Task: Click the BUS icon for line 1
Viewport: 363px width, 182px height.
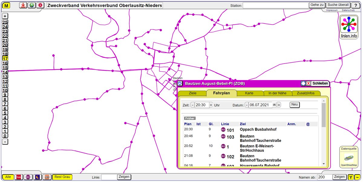Action: tap(223, 146)
